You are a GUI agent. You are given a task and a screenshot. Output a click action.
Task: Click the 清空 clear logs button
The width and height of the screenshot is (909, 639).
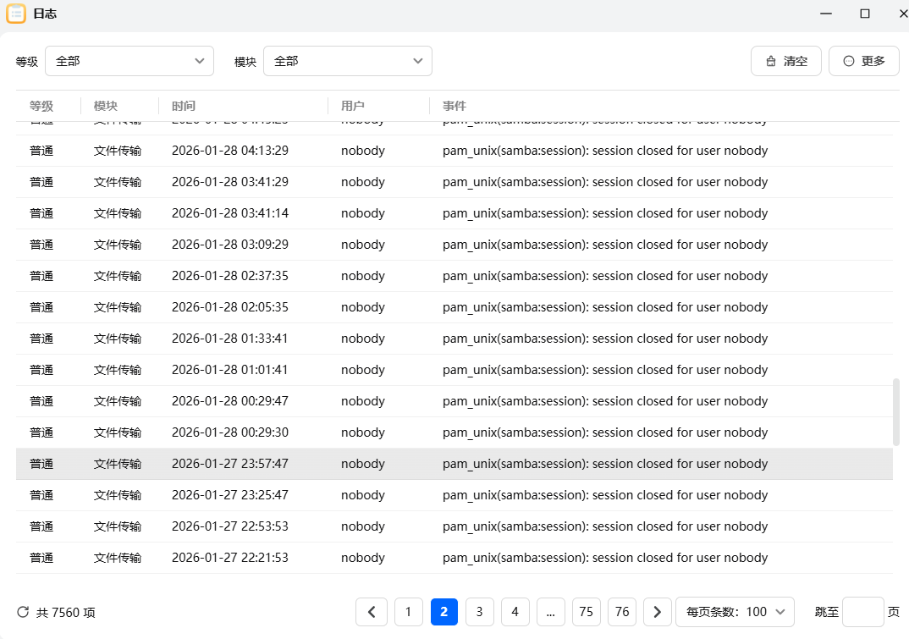(x=785, y=61)
